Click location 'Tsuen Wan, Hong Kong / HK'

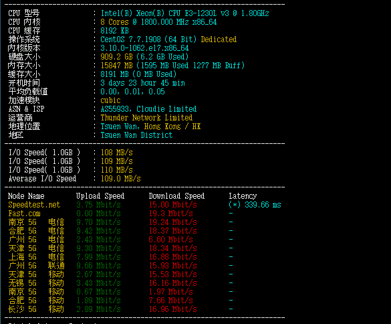150,127
